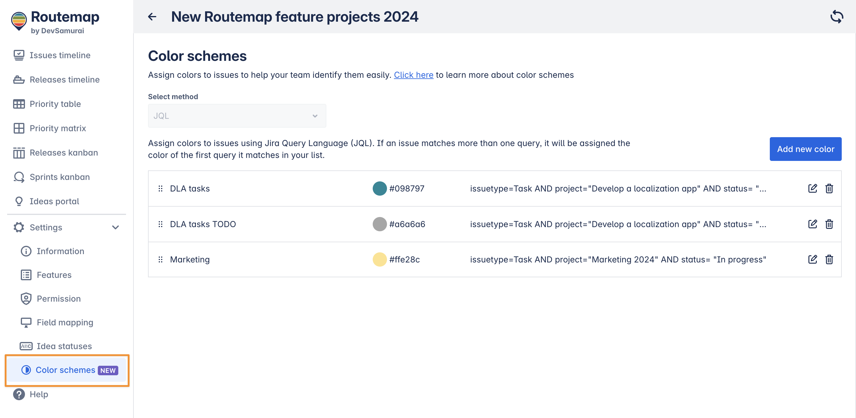Grab the DLA tasks drag handle

point(160,188)
